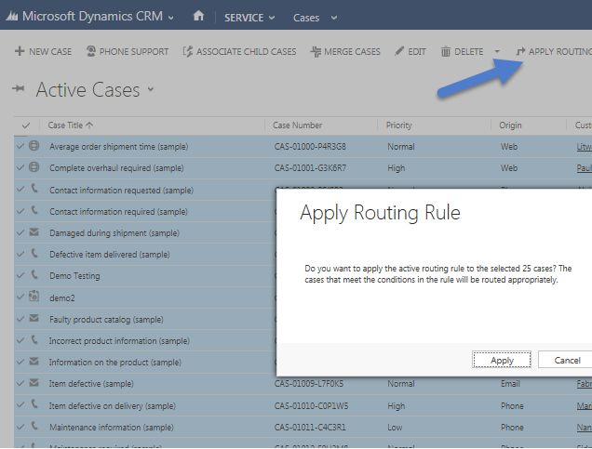The image size is (592, 449).
Task: Open the Delete options dropdown arrow
Action: (497, 51)
